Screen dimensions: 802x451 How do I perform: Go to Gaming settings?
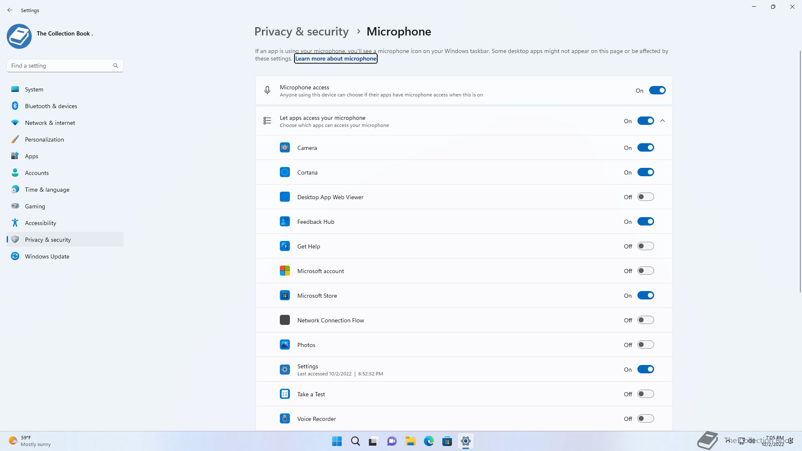pyautogui.click(x=65, y=206)
